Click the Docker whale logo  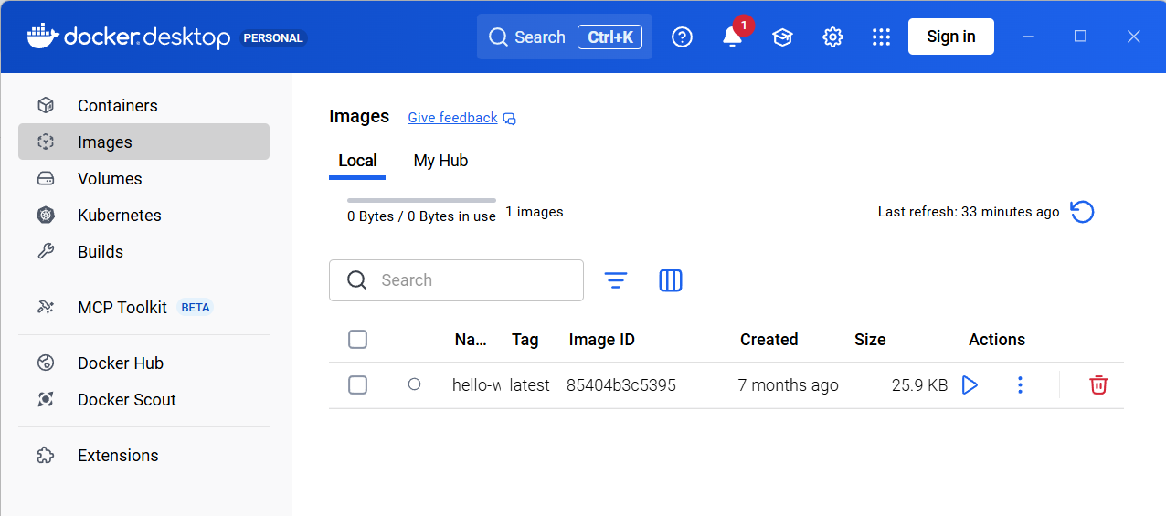pyautogui.click(x=43, y=37)
